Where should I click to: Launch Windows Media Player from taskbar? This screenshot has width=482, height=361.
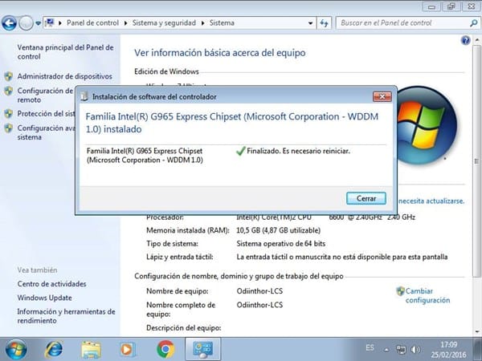(127, 349)
